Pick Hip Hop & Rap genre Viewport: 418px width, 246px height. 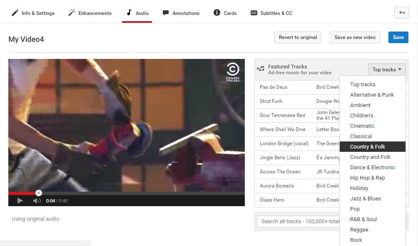(367, 178)
